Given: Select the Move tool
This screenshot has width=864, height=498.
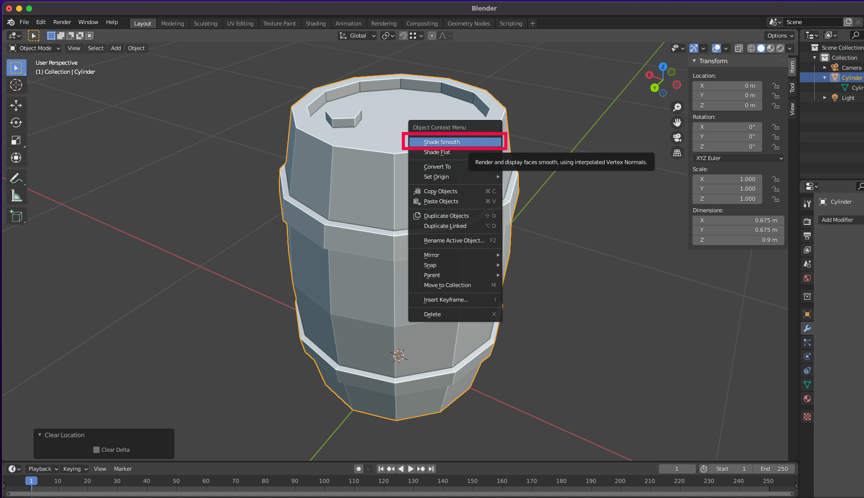Looking at the screenshot, I should coord(16,105).
